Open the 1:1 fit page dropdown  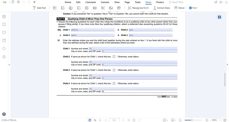click(x=165, y=120)
